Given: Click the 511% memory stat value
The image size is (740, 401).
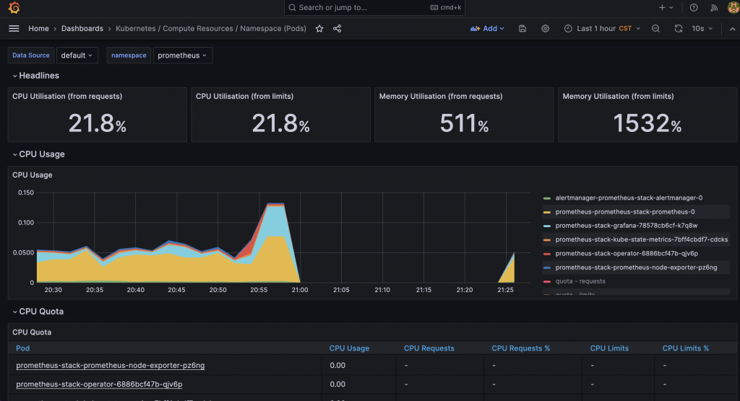Looking at the screenshot, I should (x=464, y=123).
